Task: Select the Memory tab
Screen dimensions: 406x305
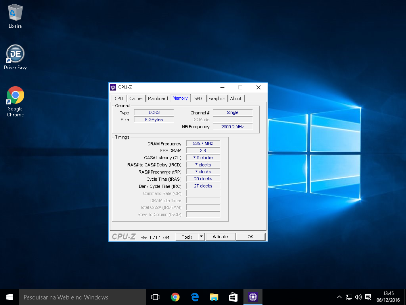Action: [180, 98]
